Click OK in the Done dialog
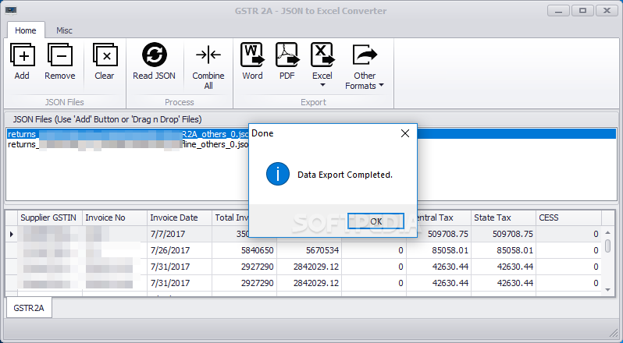 [x=376, y=221]
